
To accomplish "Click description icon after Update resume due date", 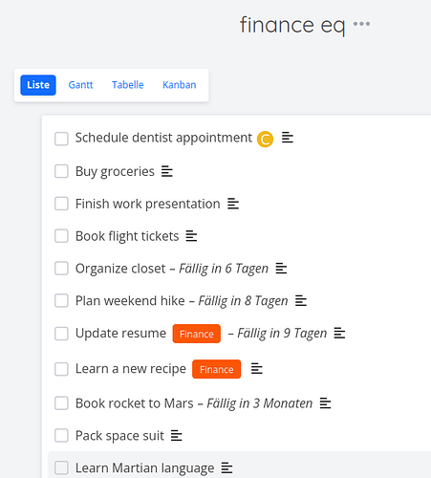I will (x=339, y=334).
